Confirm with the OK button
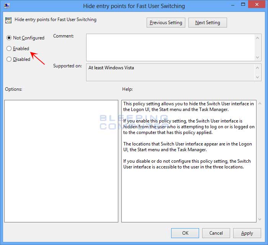The image size is (268, 245). pyautogui.click(x=185, y=233)
